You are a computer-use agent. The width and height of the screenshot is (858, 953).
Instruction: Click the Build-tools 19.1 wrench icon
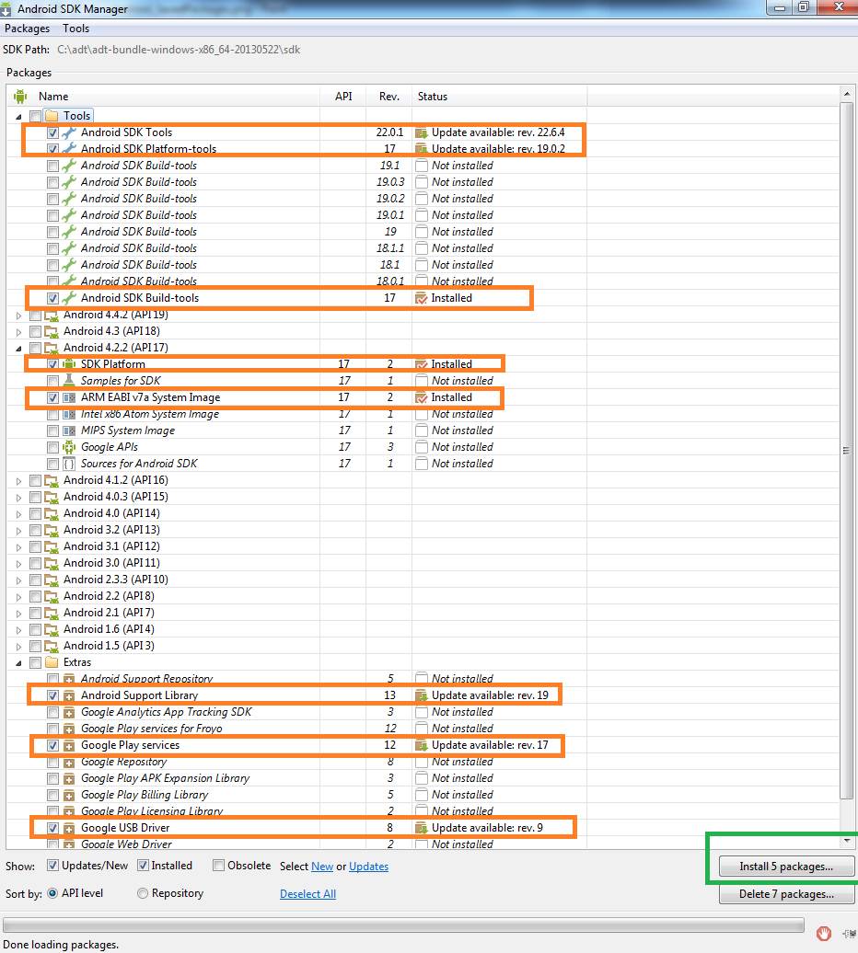(69, 166)
